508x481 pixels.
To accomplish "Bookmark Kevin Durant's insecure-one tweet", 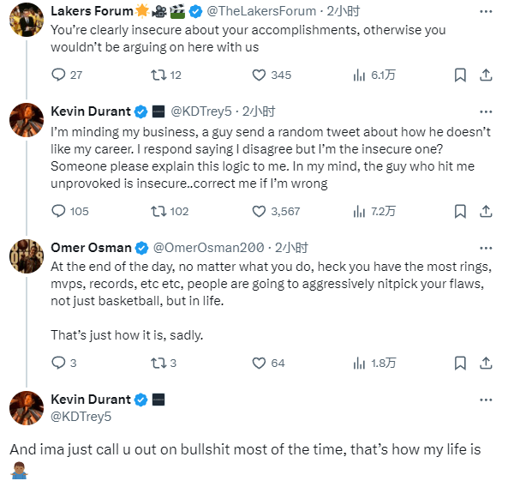I will (x=460, y=212).
